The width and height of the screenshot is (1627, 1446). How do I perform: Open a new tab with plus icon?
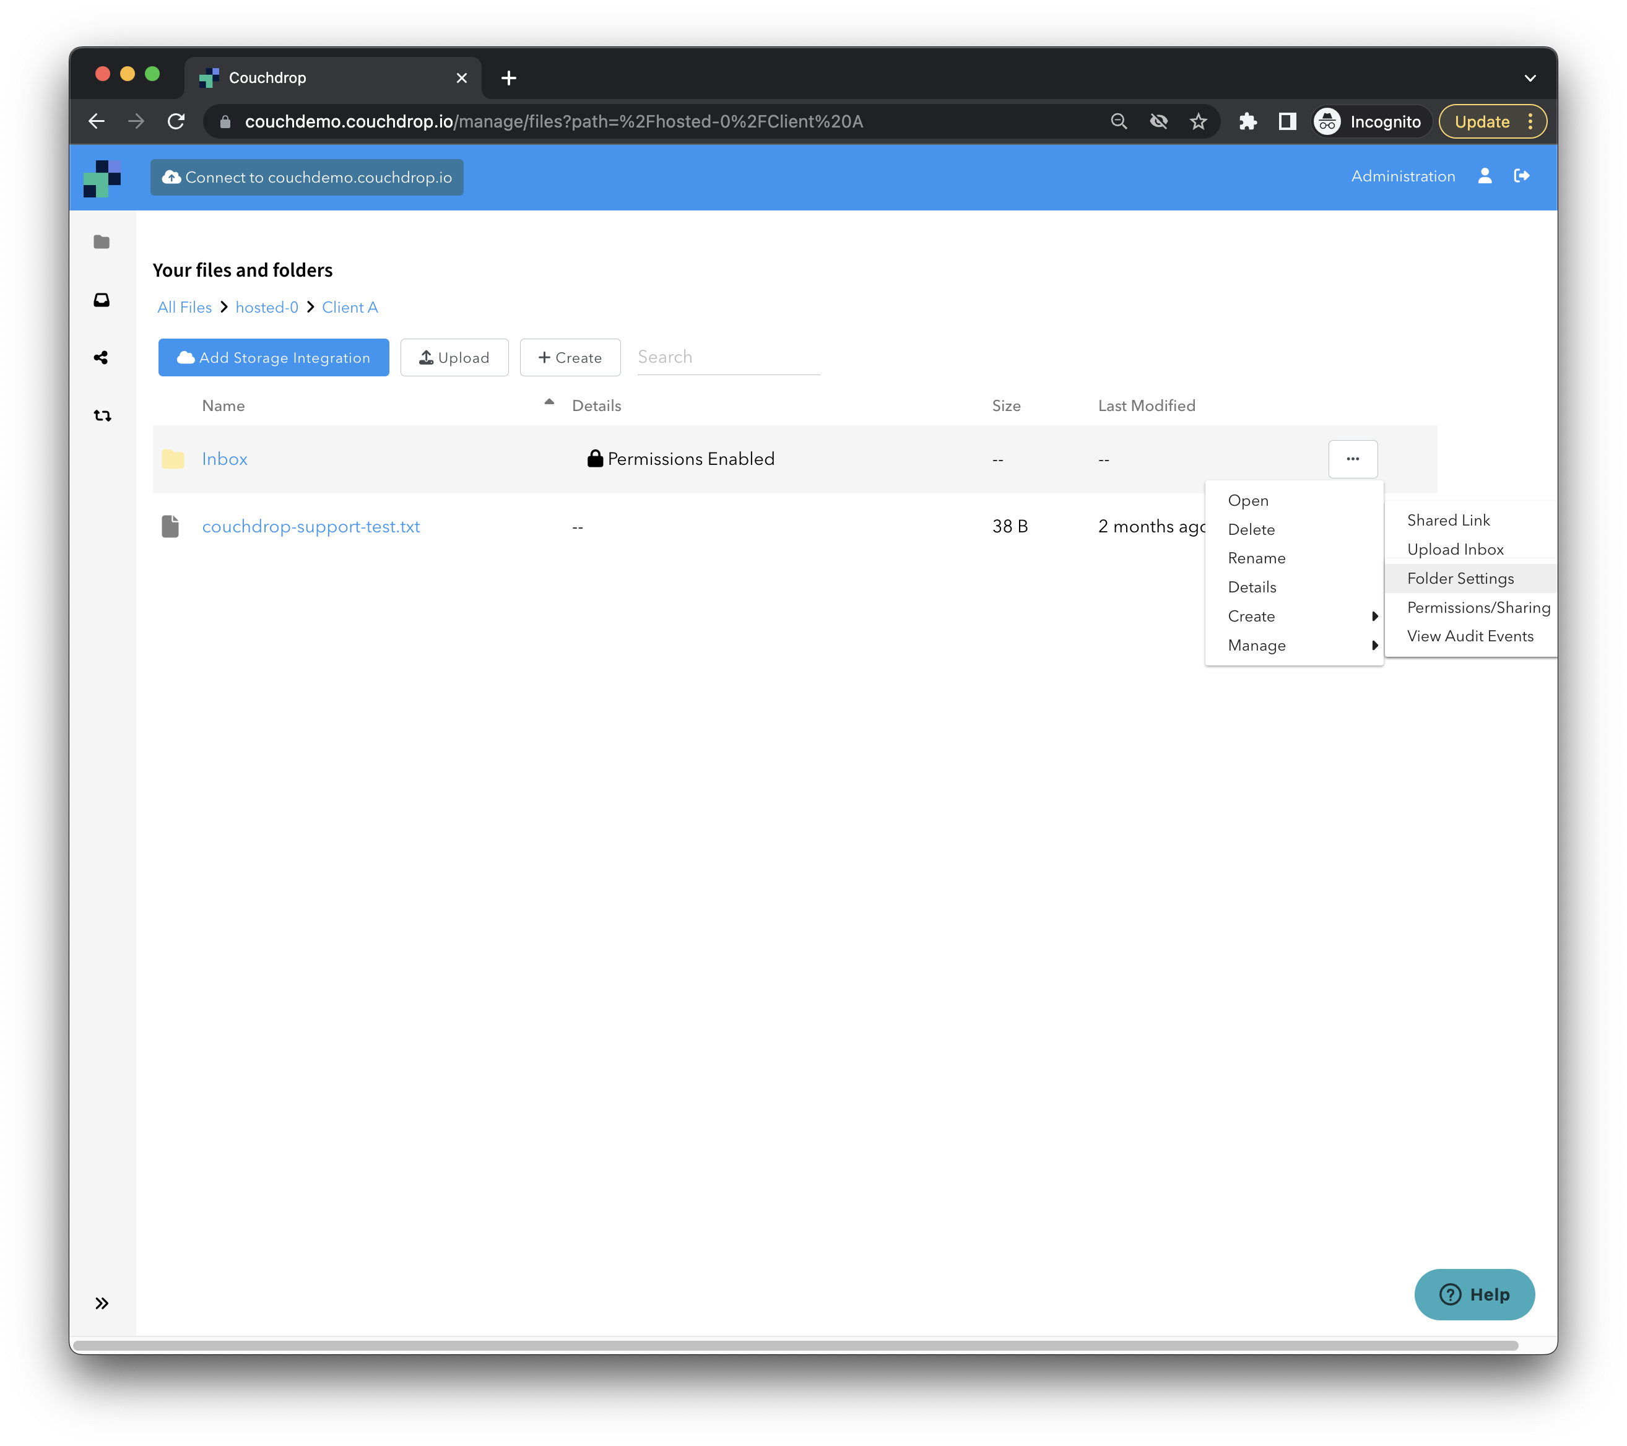pos(509,77)
